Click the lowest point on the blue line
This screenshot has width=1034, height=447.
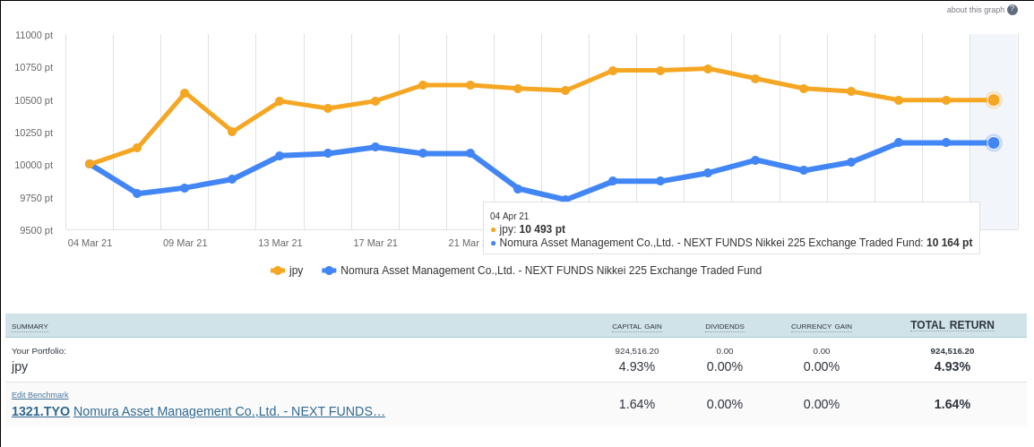(x=565, y=200)
